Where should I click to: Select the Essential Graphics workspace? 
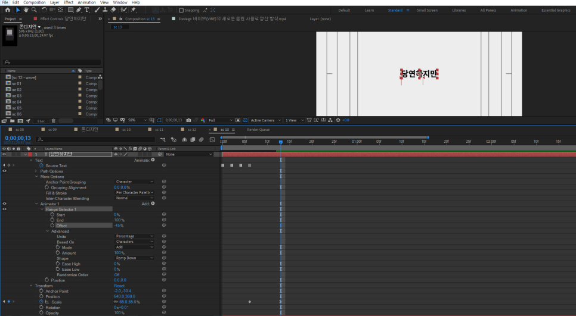click(556, 10)
